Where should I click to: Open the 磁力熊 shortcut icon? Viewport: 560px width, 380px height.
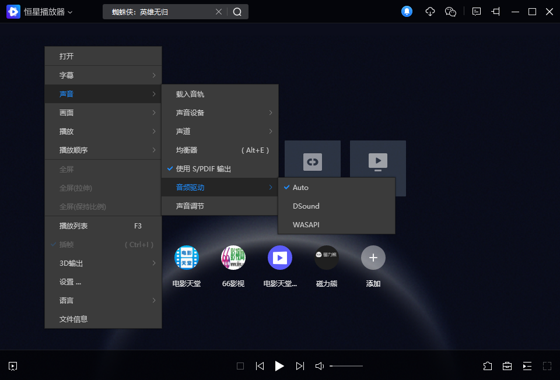click(327, 258)
